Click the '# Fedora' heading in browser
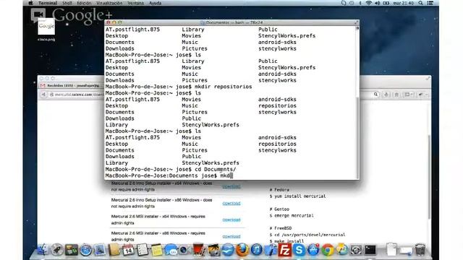 [279, 190]
